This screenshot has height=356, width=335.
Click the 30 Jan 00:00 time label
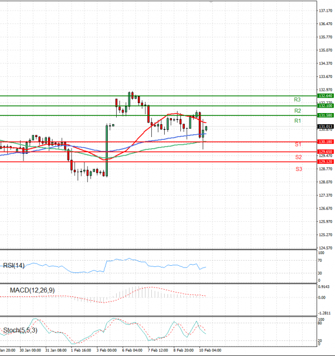(30, 350)
